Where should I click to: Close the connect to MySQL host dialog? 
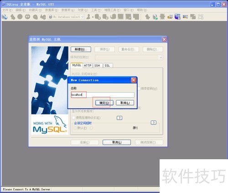pyautogui.click(x=164, y=39)
